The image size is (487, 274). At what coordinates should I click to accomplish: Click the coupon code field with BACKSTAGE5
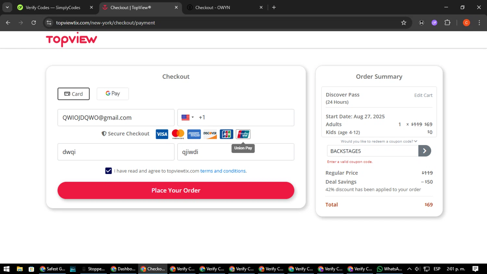pyautogui.click(x=373, y=151)
